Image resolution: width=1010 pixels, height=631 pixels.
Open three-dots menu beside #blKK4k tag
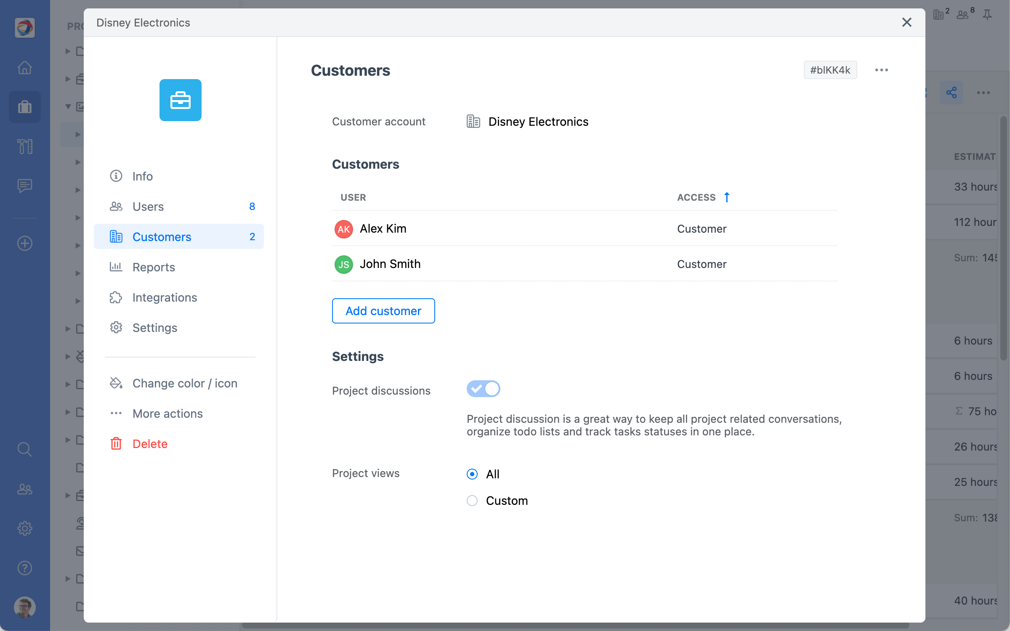(881, 70)
